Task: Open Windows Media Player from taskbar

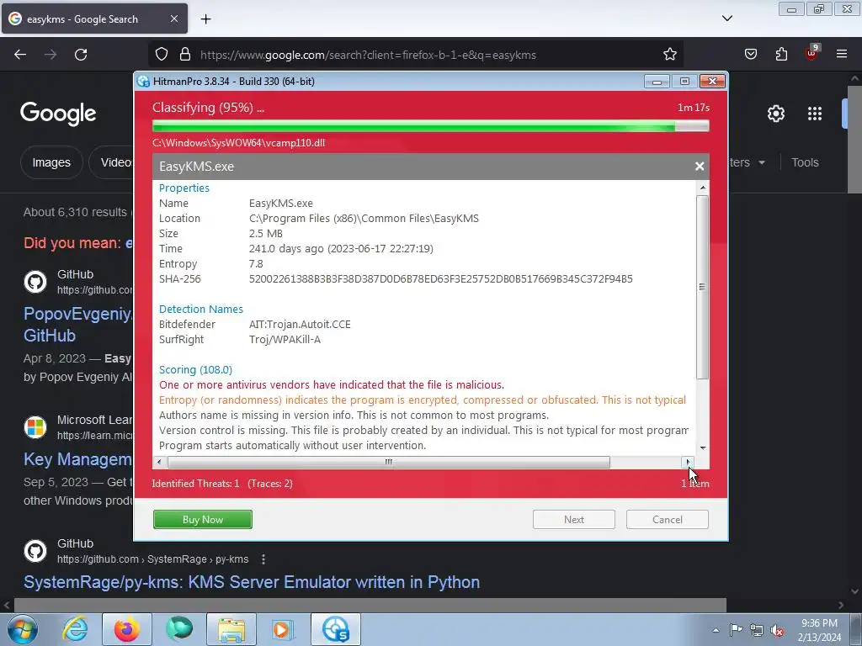Action: click(x=283, y=629)
